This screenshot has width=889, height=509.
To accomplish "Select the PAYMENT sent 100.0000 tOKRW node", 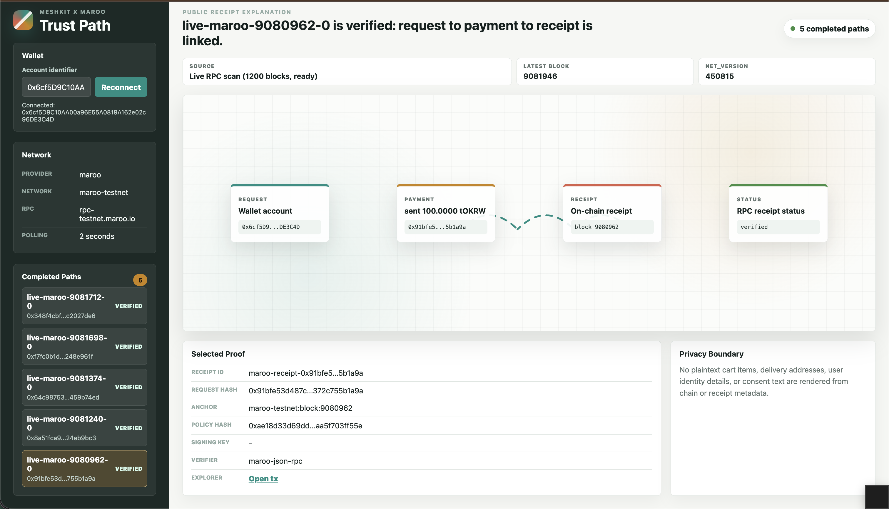I will tap(446, 213).
